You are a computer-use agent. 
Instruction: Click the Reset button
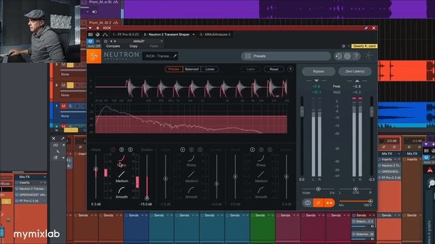274,69
